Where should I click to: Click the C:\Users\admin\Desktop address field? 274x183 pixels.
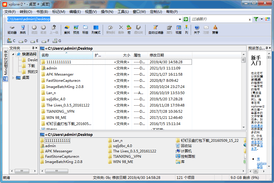(x=92, y=19)
